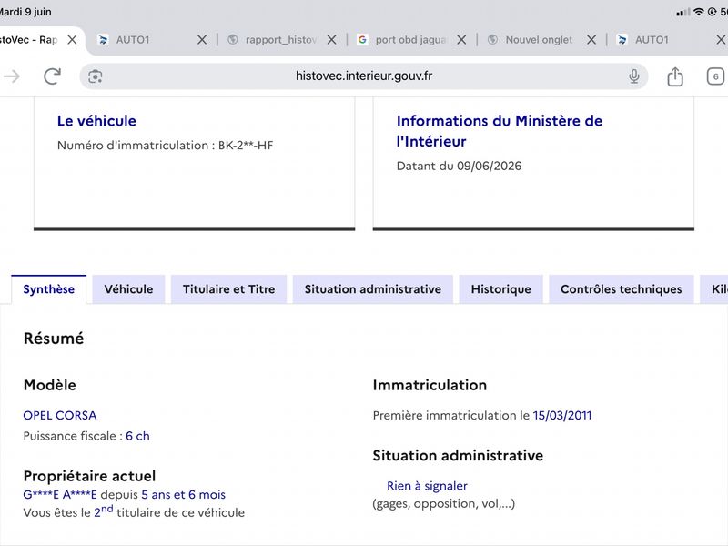Close the rapport_histovec tab
Screen dimensions: 728x546
[331, 40]
